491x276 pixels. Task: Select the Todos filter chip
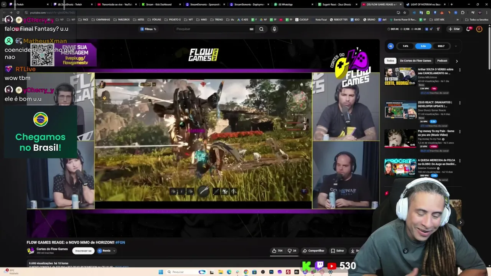point(390,61)
